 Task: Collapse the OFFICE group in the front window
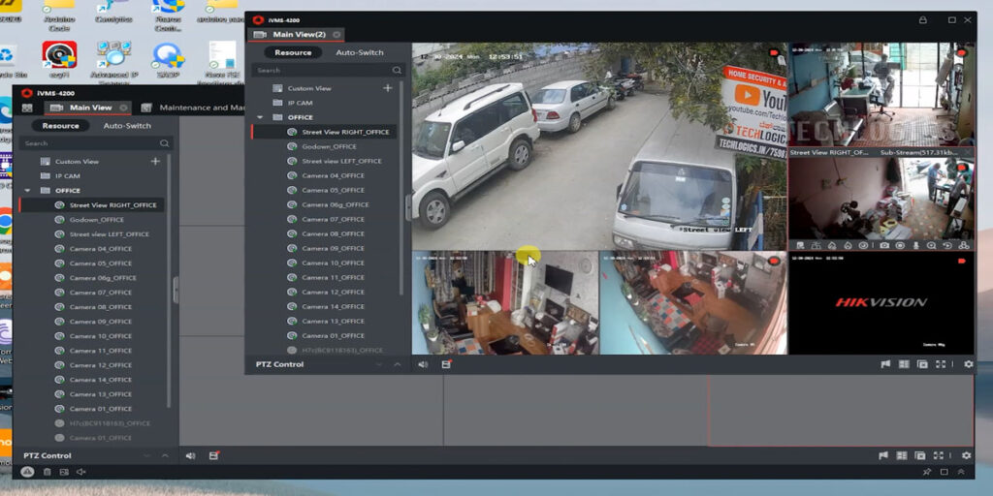[258, 117]
